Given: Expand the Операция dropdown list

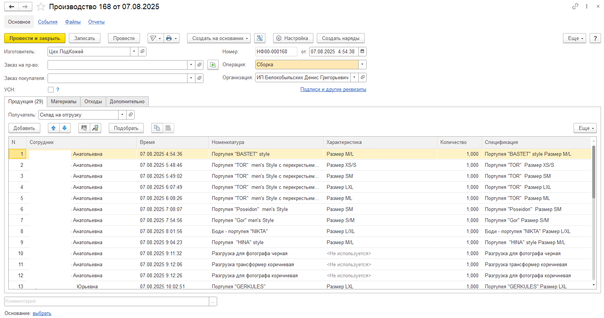Looking at the screenshot, I should (x=362, y=65).
